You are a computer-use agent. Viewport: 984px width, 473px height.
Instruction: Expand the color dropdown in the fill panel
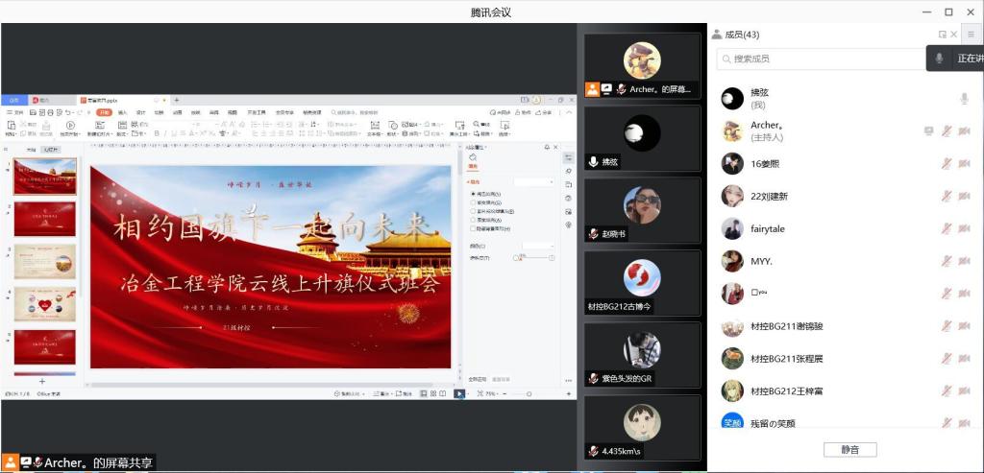coord(537,246)
